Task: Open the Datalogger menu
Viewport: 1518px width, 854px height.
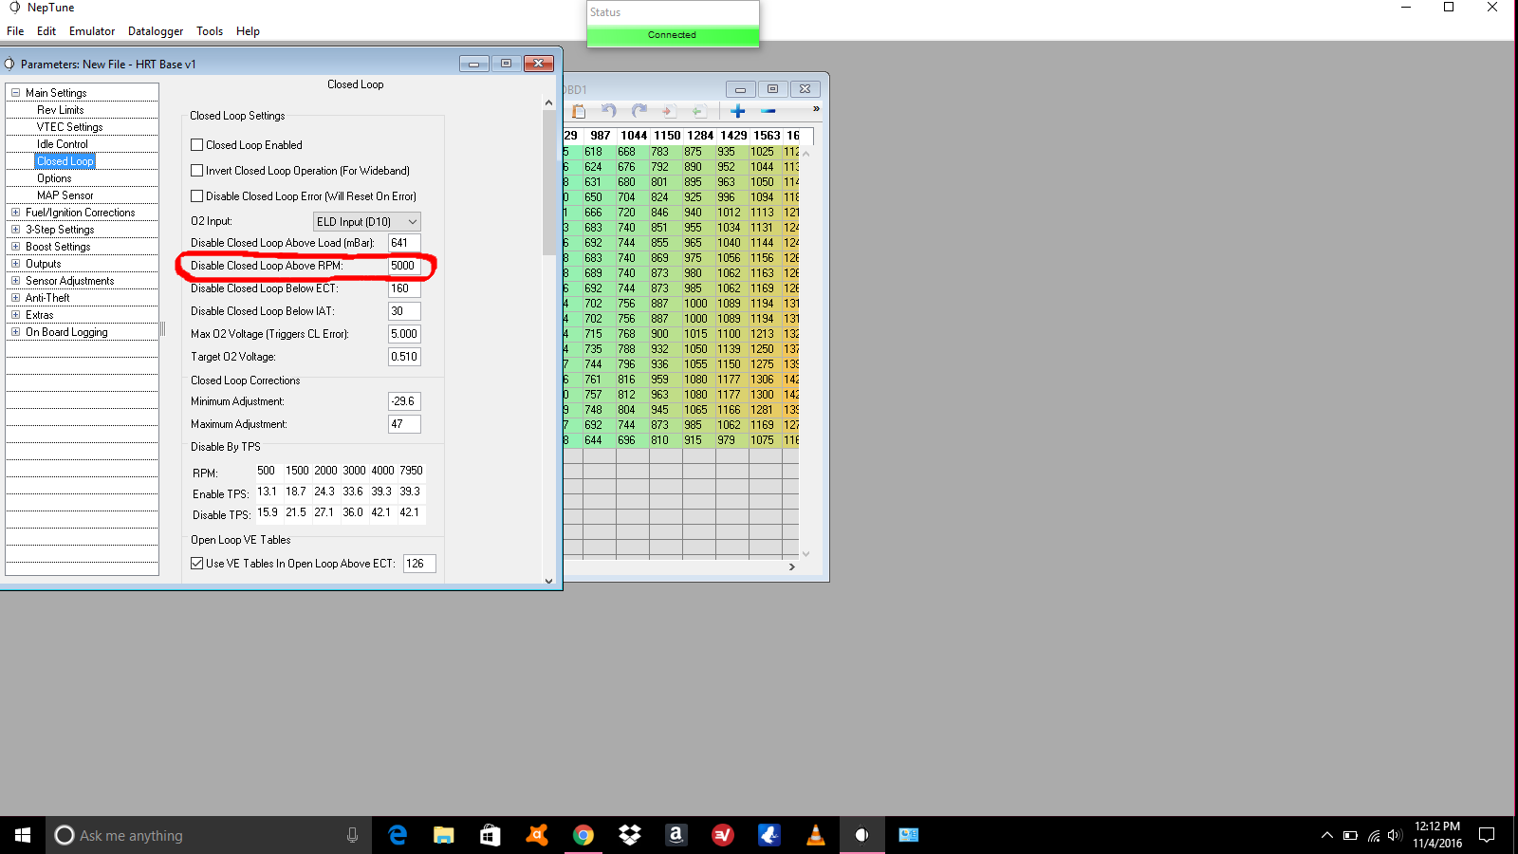Action: 156,31
